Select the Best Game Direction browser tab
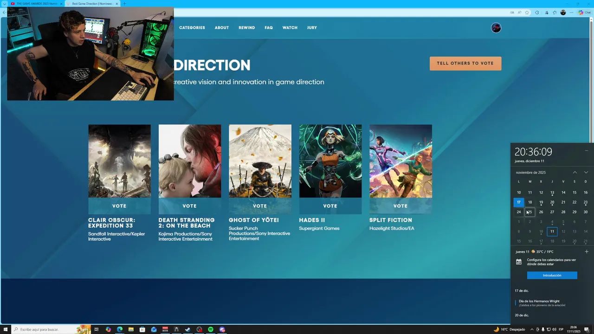This screenshot has height=334, width=594. 91,4
